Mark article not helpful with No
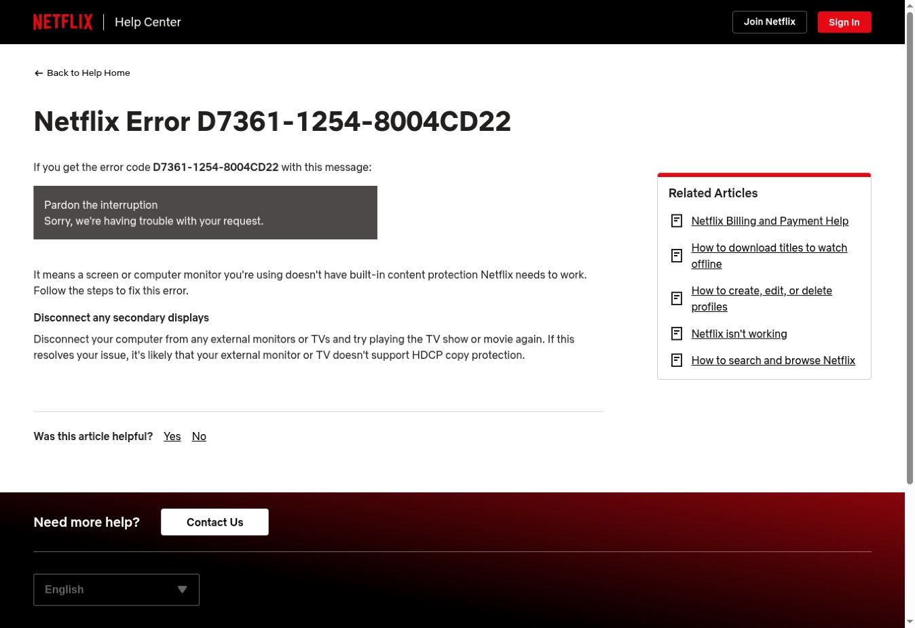This screenshot has width=915, height=628. pos(199,436)
